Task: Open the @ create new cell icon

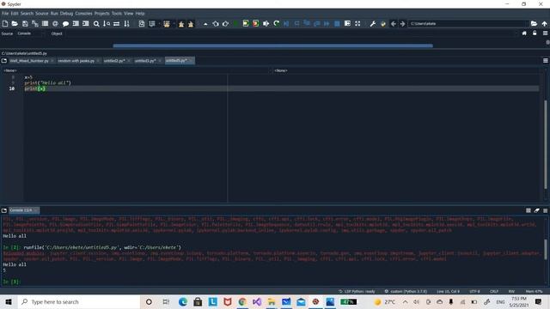Action: (x=55, y=23)
